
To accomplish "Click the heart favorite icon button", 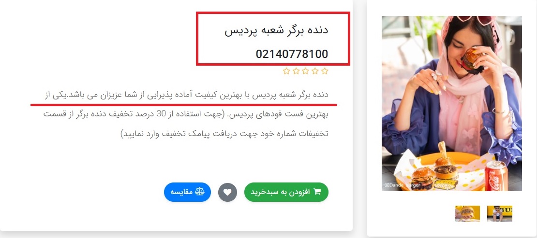I will [227, 192].
